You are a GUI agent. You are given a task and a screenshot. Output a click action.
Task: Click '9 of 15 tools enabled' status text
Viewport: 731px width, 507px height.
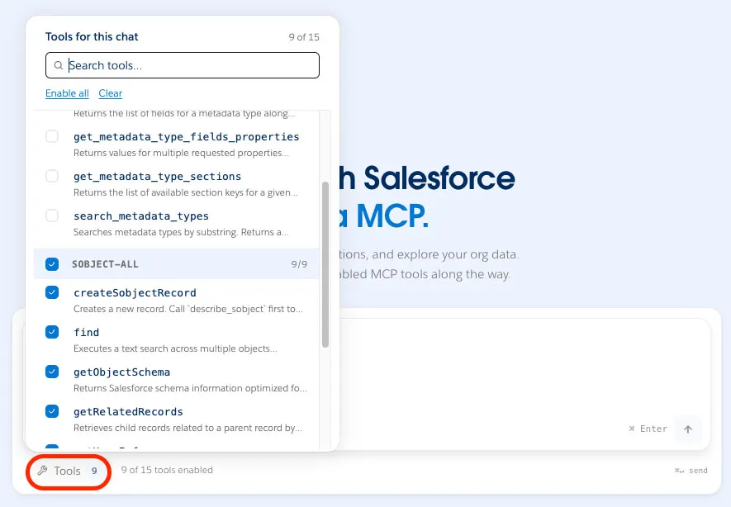click(x=167, y=470)
